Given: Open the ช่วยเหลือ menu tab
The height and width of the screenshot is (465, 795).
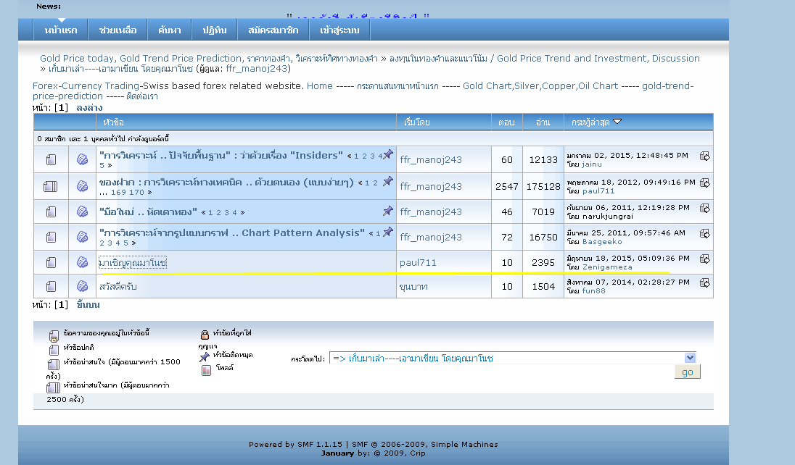Looking at the screenshot, I should coord(118,30).
